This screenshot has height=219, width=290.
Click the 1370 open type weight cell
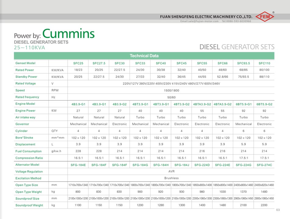[x=243, y=192]
